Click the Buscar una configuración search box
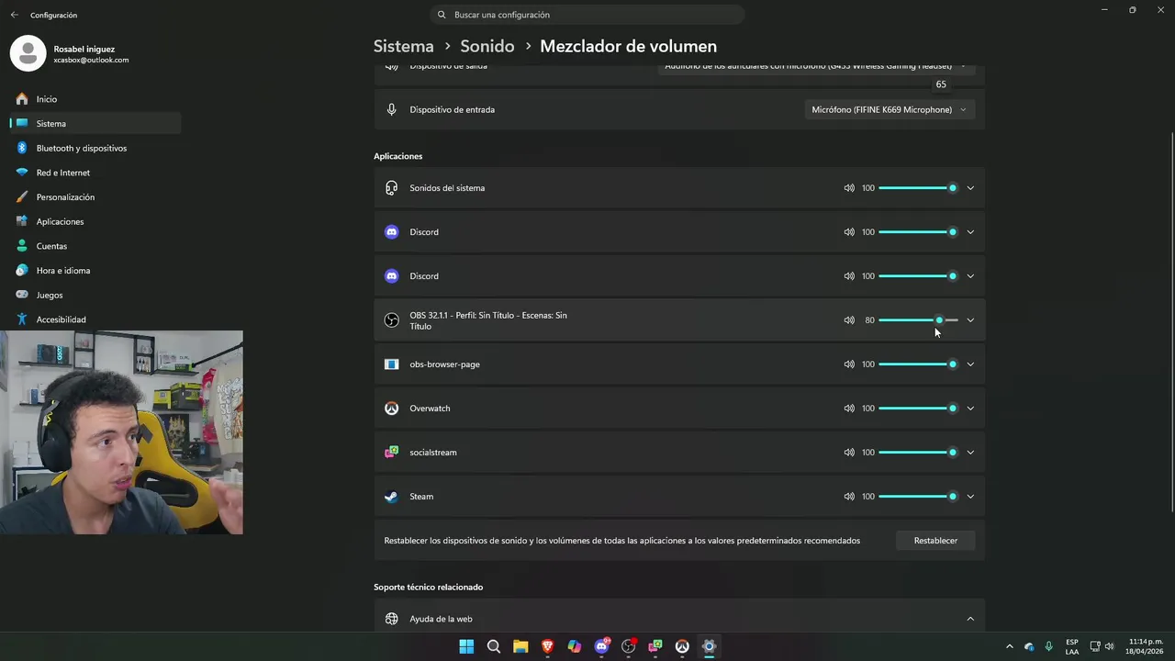 click(x=587, y=15)
